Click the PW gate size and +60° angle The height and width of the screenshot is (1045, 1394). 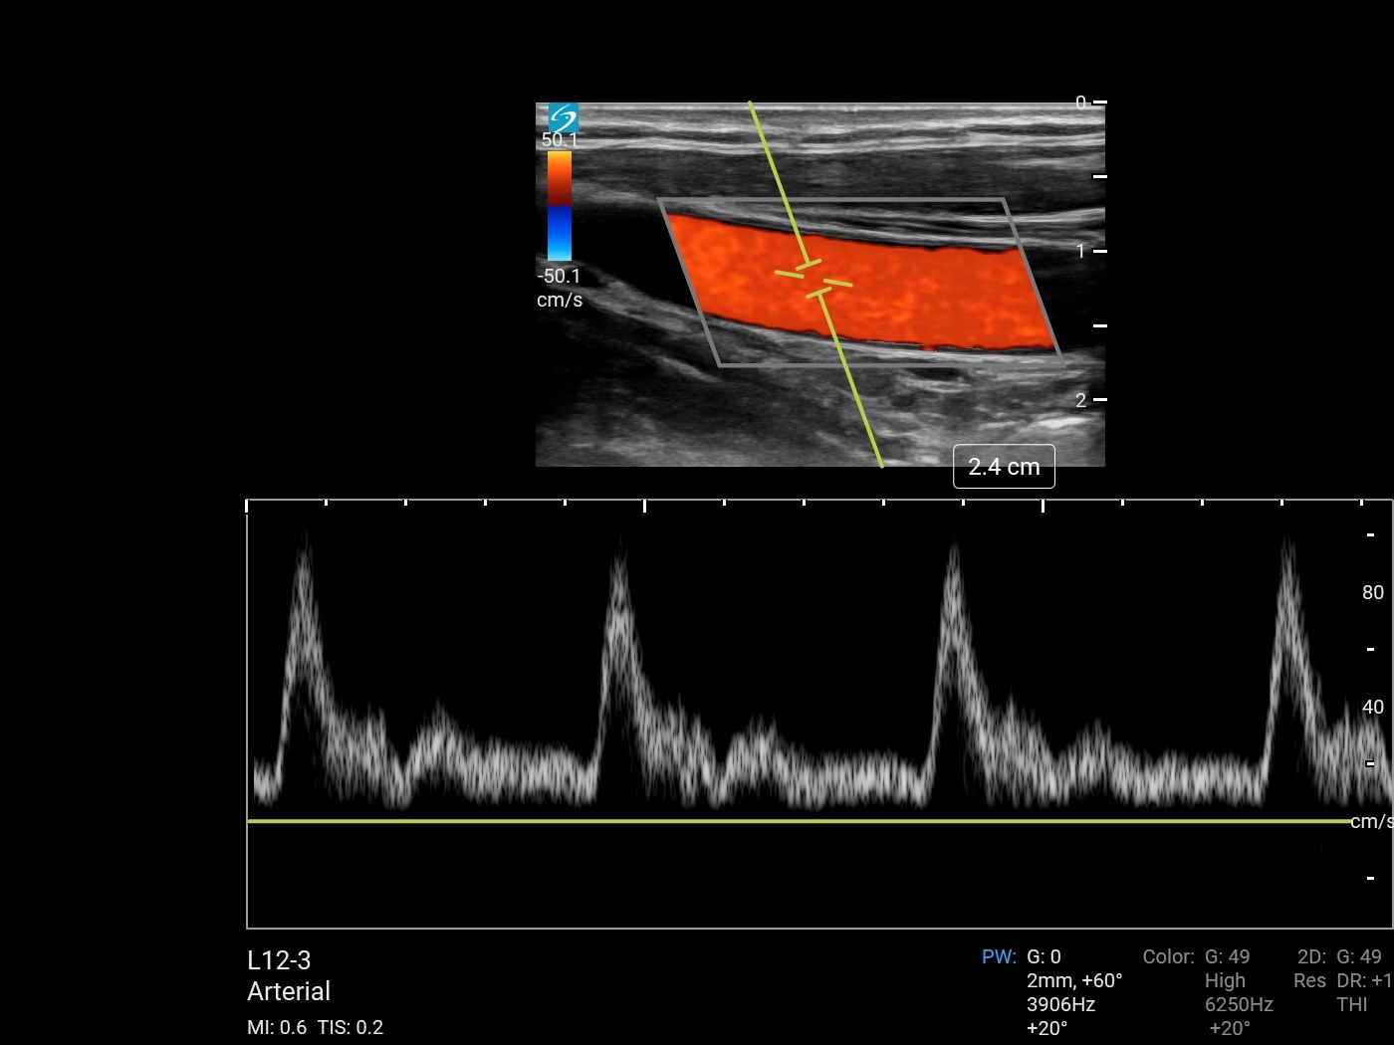(x=1074, y=980)
